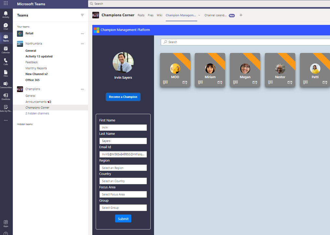Open the Focus Area dropdown
Image resolution: width=330 pixels, height=235 pixels.
[123, 194]
